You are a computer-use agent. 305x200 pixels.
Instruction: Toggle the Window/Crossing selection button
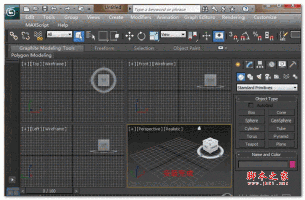tap(115, 36)
